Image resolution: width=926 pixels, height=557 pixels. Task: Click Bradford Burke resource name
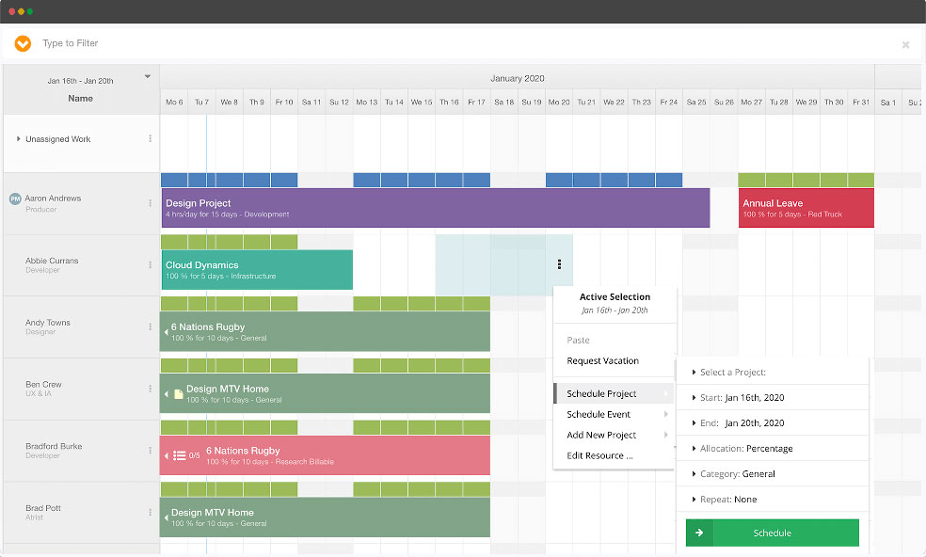pyautogui.click(x=54, y=446)
